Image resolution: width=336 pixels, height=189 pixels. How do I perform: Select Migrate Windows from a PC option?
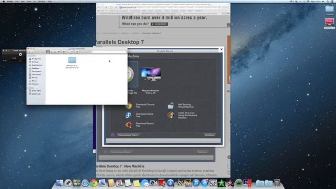click(151, 80)
